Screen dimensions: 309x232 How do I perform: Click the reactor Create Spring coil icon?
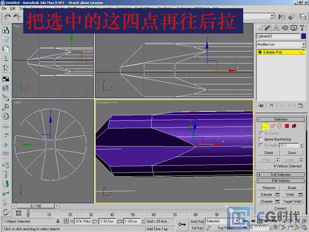tap(6, 88)
